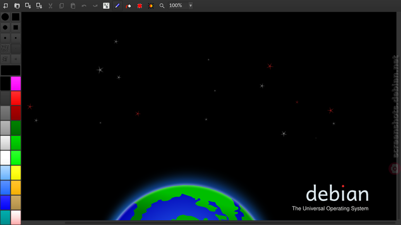
Task: Choose the medium round brush
Action: pos(5,28)
